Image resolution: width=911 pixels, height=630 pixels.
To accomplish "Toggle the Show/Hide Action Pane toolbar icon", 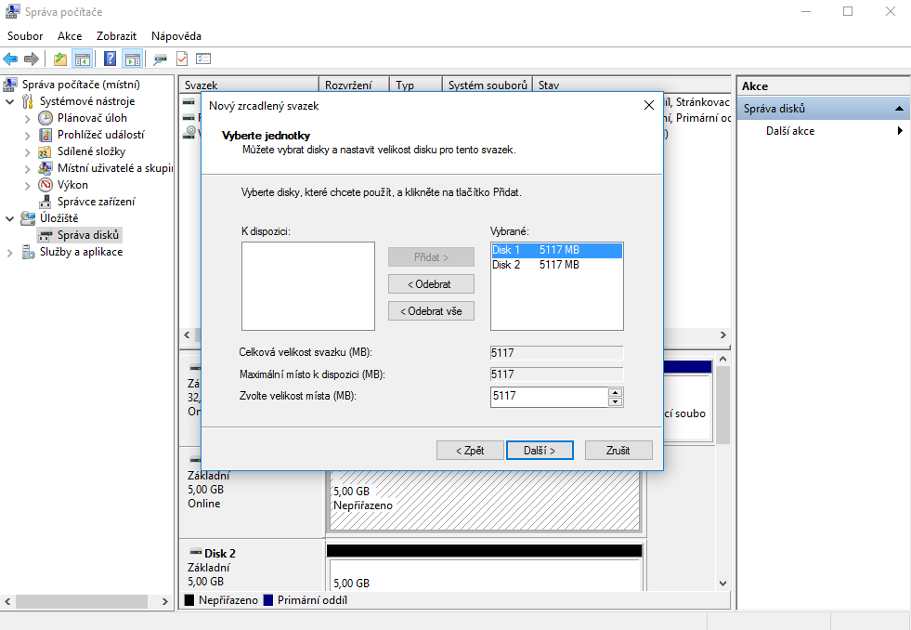I will (x=132, y=59).
